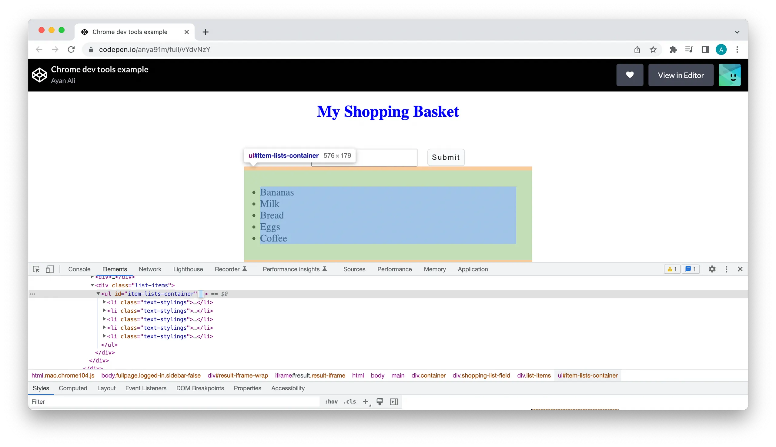This screenshot has height=447, width=776.
Task: Open DevTools settings gear
Action: pyautogui.click(x=712, y=269)
